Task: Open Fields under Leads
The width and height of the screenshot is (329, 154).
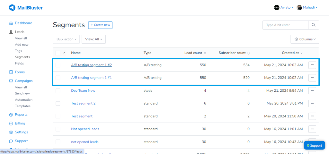Action: (x=19, y=63)
